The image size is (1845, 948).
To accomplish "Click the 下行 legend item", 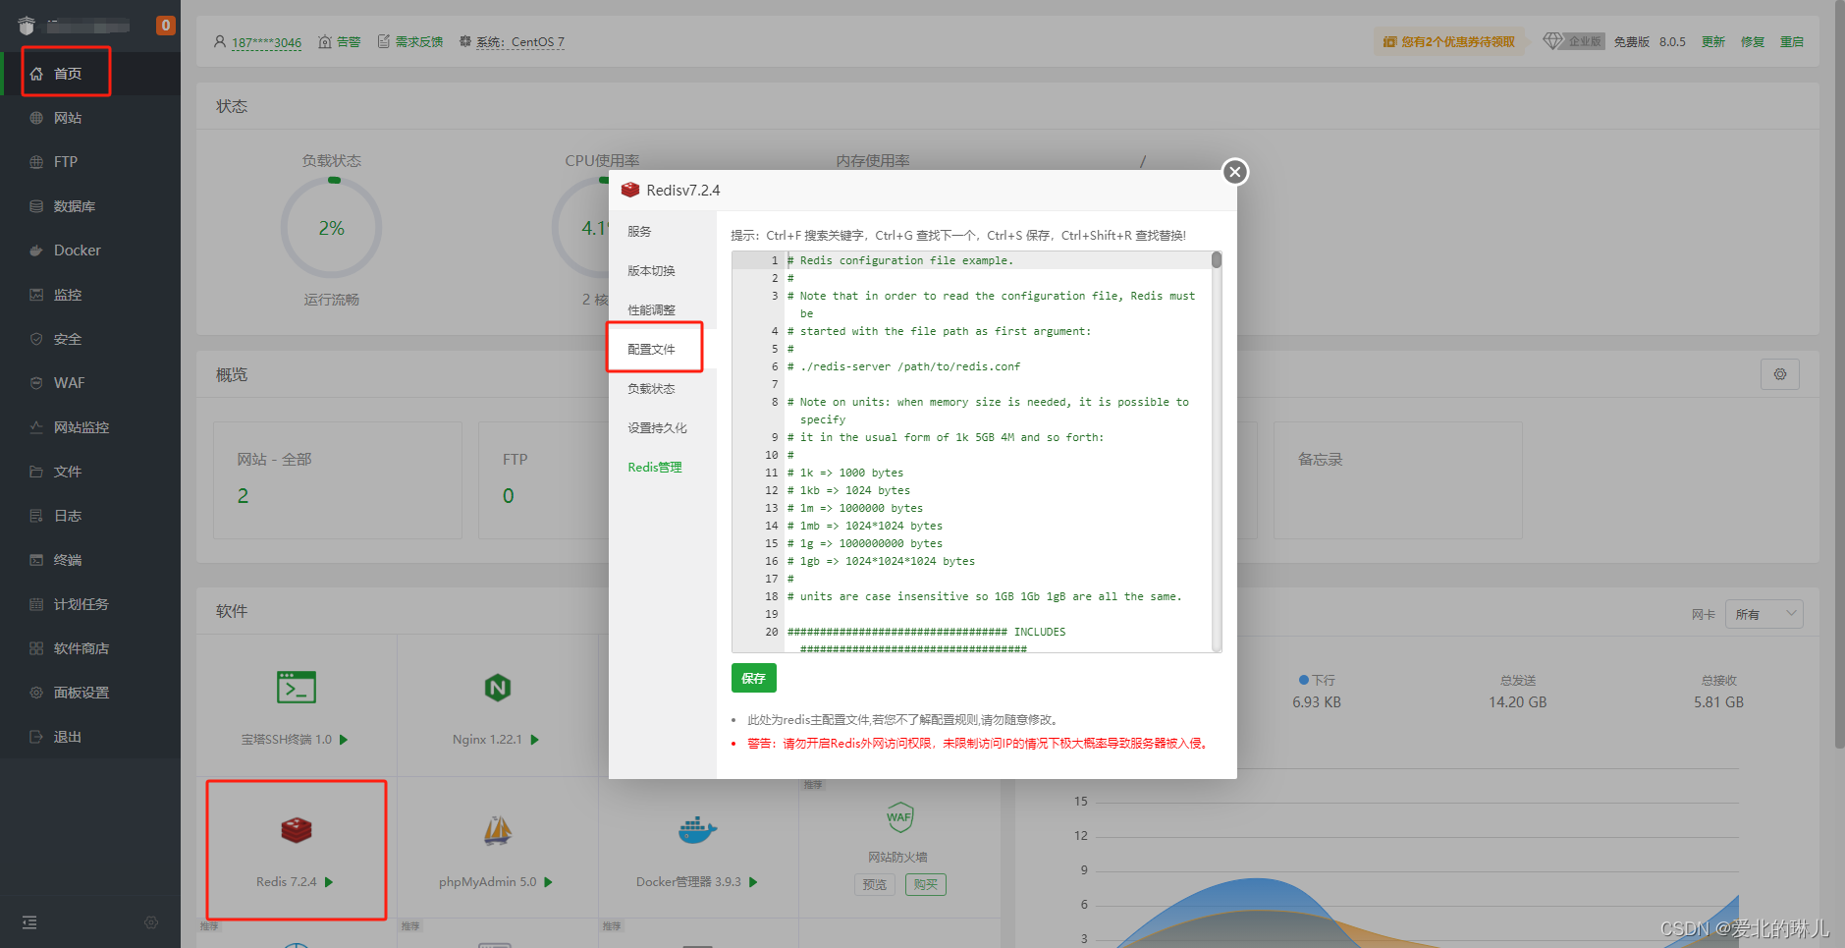I will (1317, 680).
